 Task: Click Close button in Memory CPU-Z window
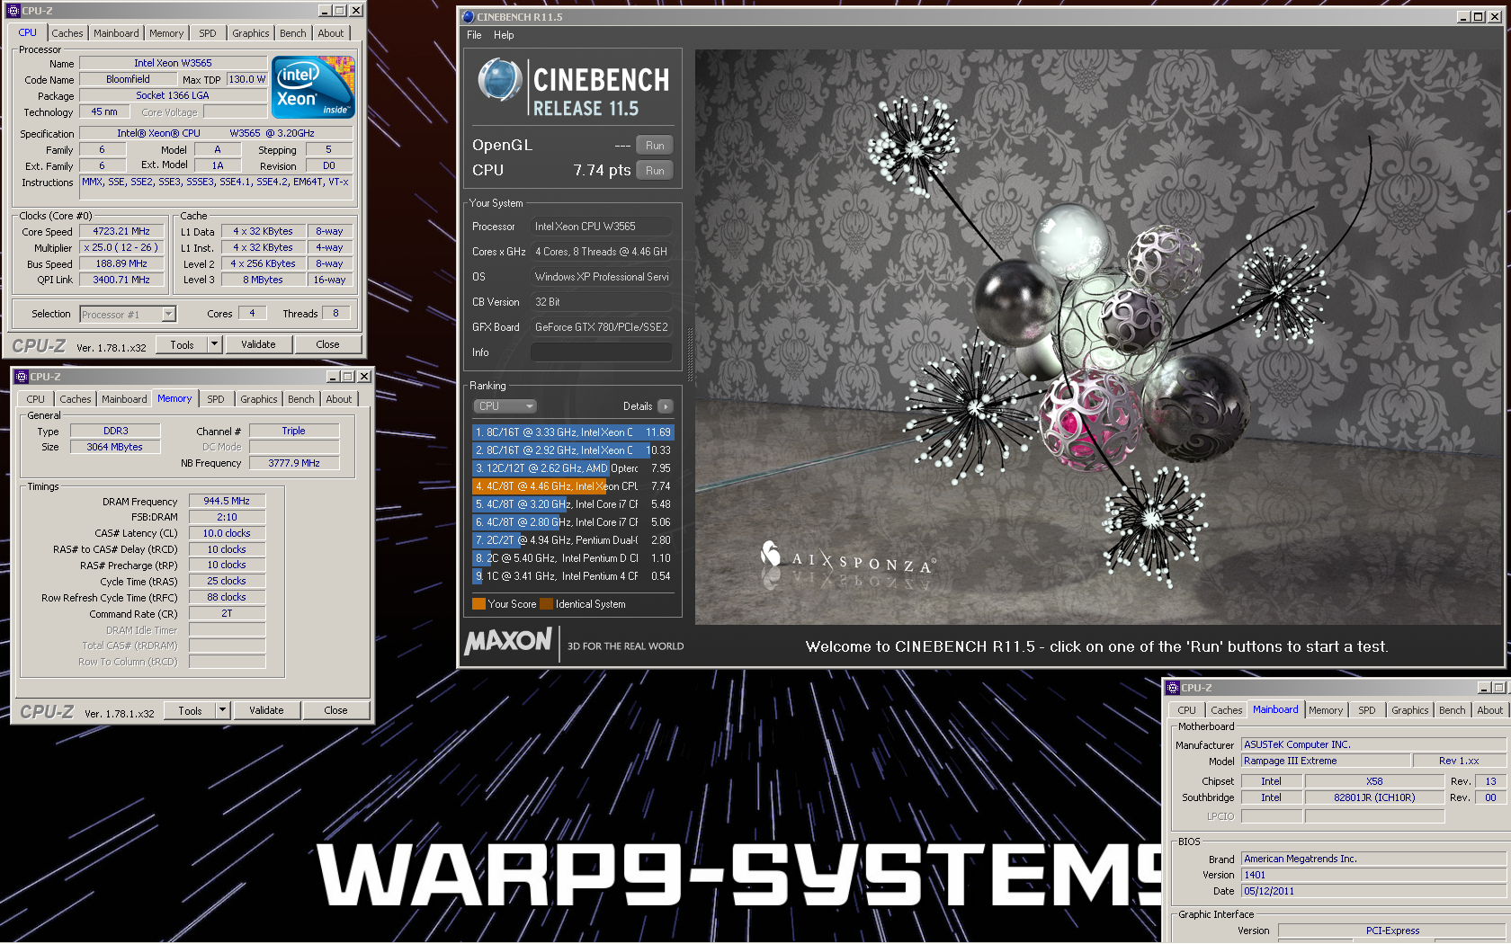click(x=335, y=710)
